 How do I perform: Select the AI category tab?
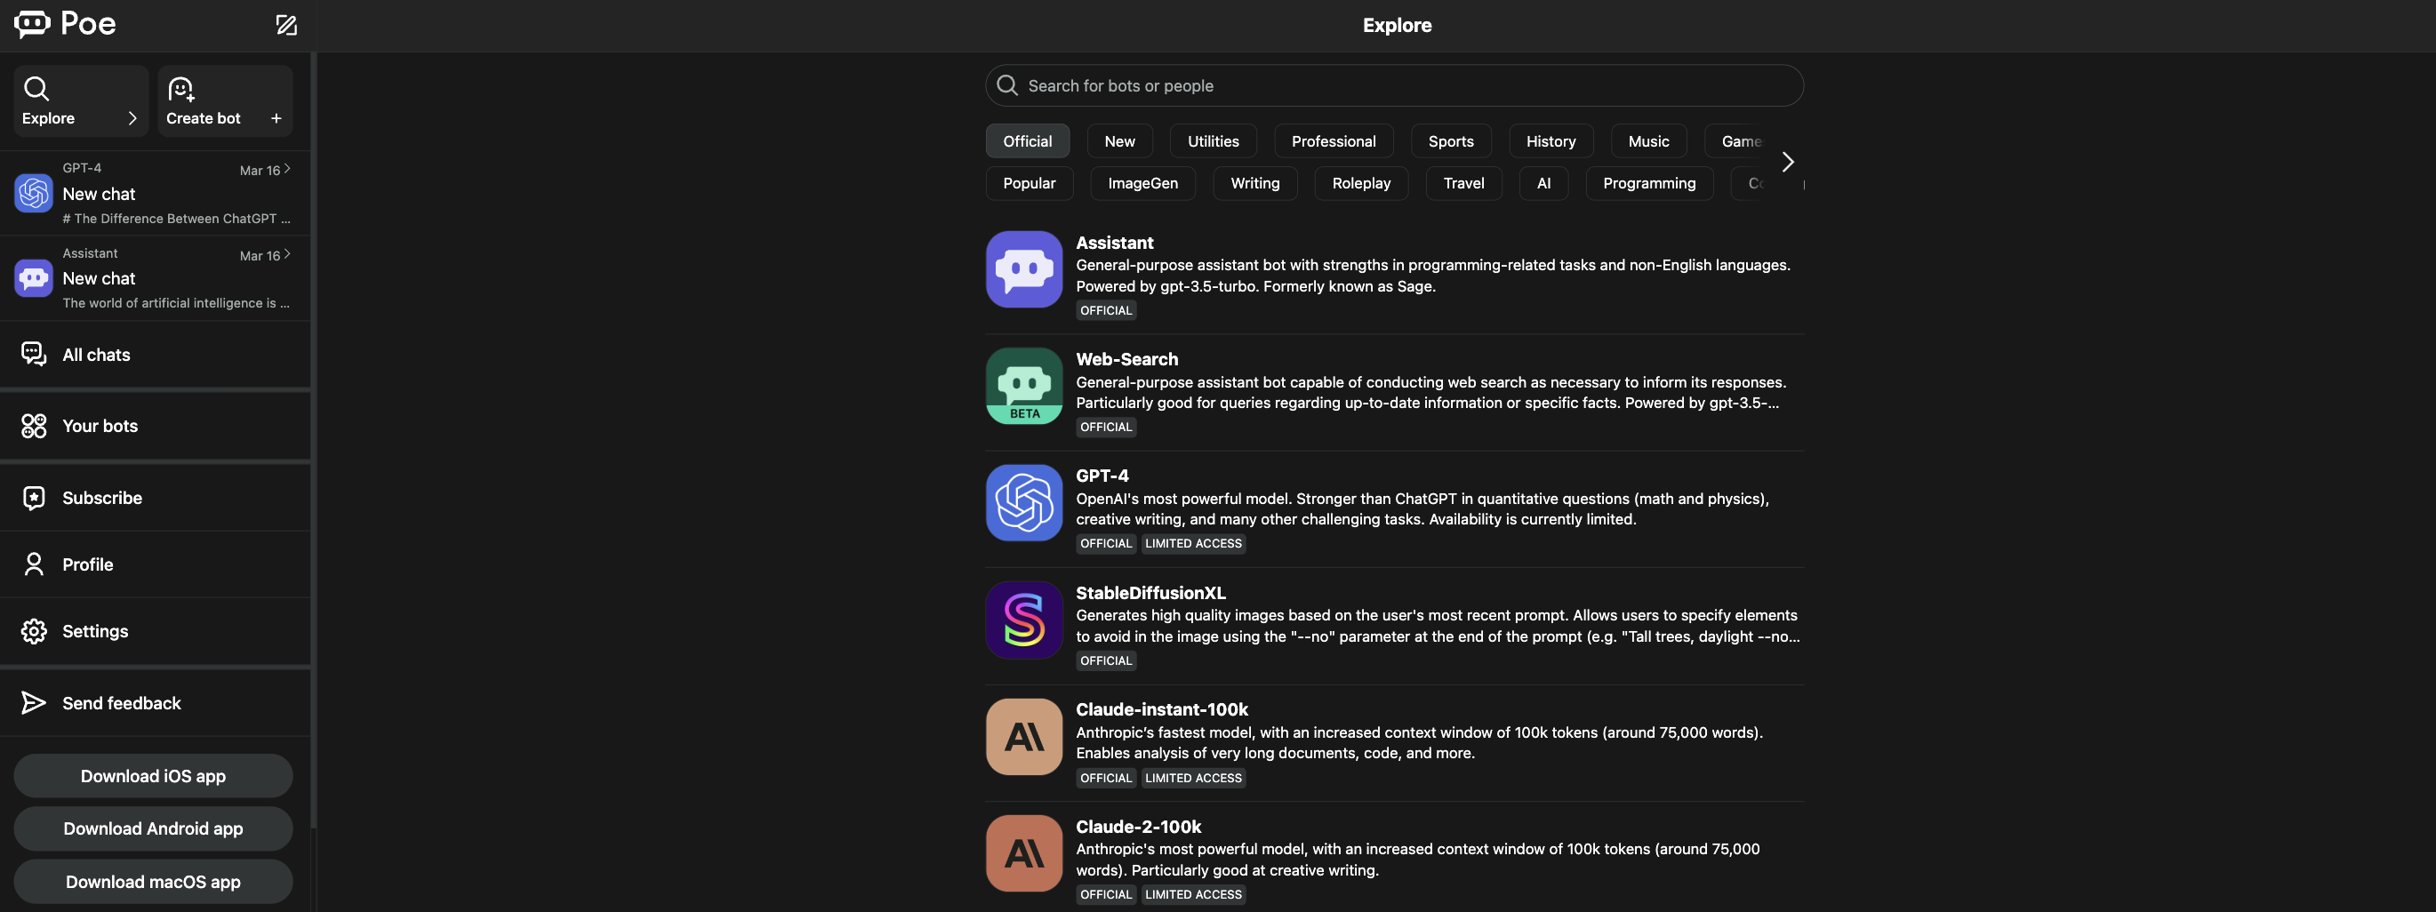point(1543,183)
